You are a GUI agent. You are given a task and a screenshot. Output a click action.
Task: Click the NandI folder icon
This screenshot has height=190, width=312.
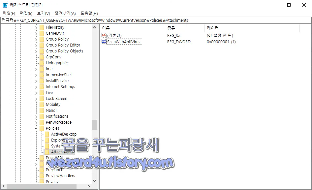(x=42, y=111)
